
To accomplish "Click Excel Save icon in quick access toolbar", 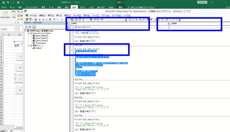I will (3, 2).
